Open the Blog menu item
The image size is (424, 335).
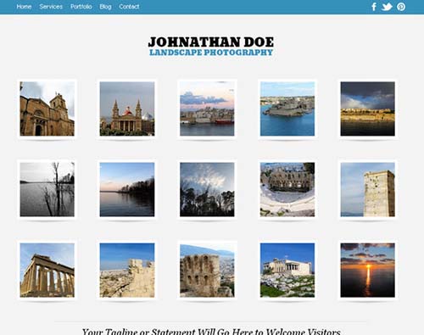point(105,7)
